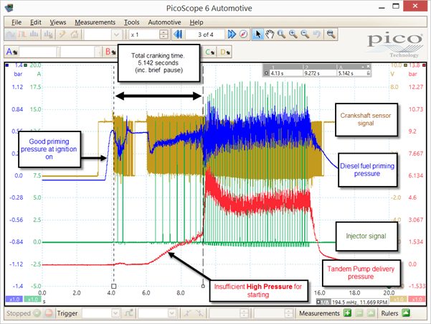Open the Automotive menu
This screenshot has width=431, height=324.
164,22
